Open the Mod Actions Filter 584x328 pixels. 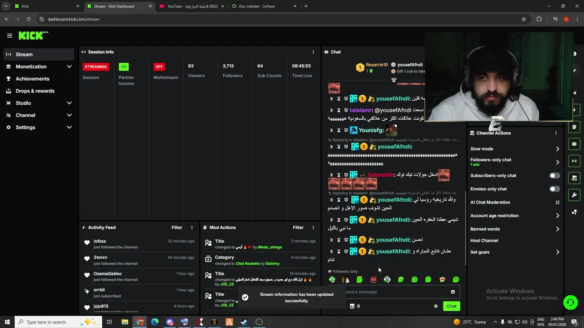coord(298,227)
